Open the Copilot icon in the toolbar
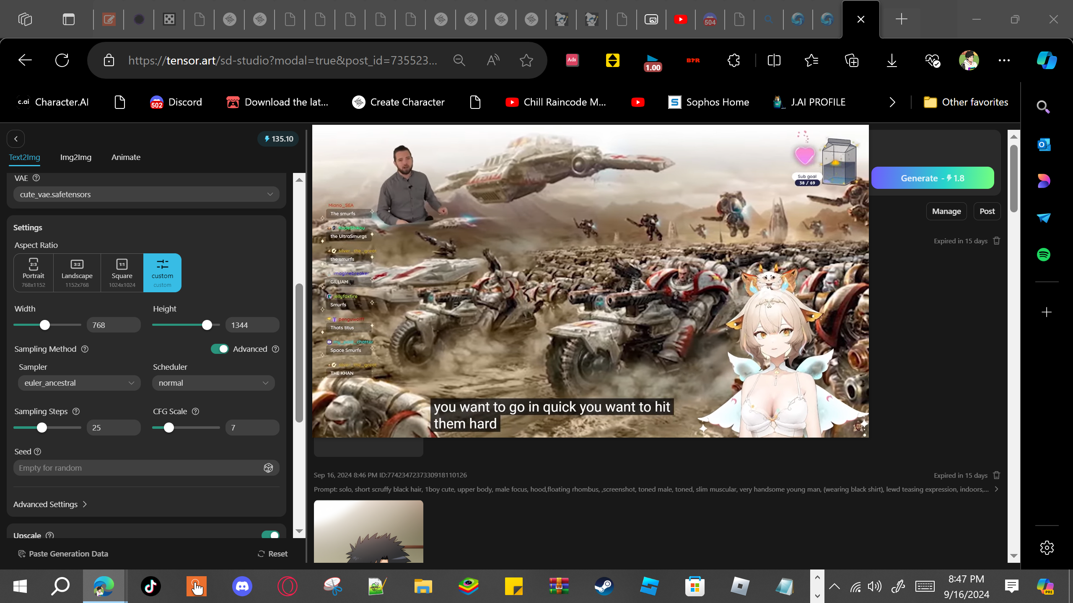 click(1047, 60)
